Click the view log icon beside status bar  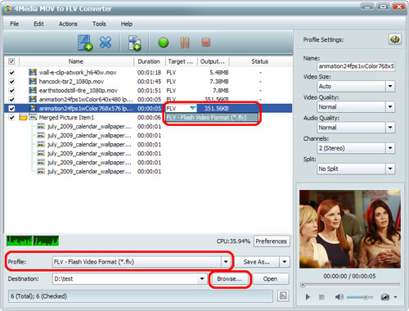[x=283, y=295]
